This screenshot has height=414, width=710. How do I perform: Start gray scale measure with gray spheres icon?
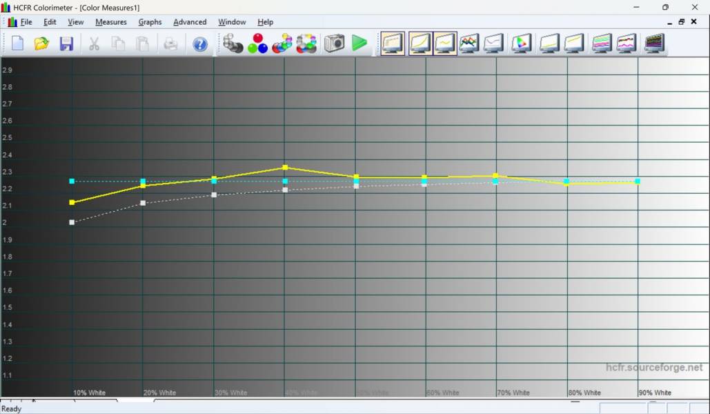click(233, 43)
